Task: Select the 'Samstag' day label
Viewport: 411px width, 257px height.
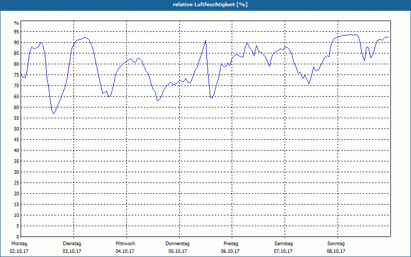Action: [284, 244]
